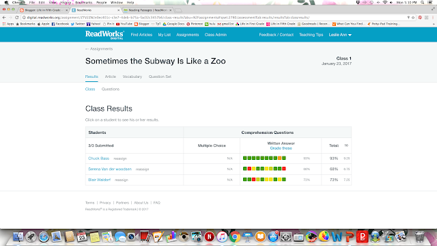Click Chuck Bass's orange answer square
This screenshot has height=246, width=437.
click(x=279, y=158)
